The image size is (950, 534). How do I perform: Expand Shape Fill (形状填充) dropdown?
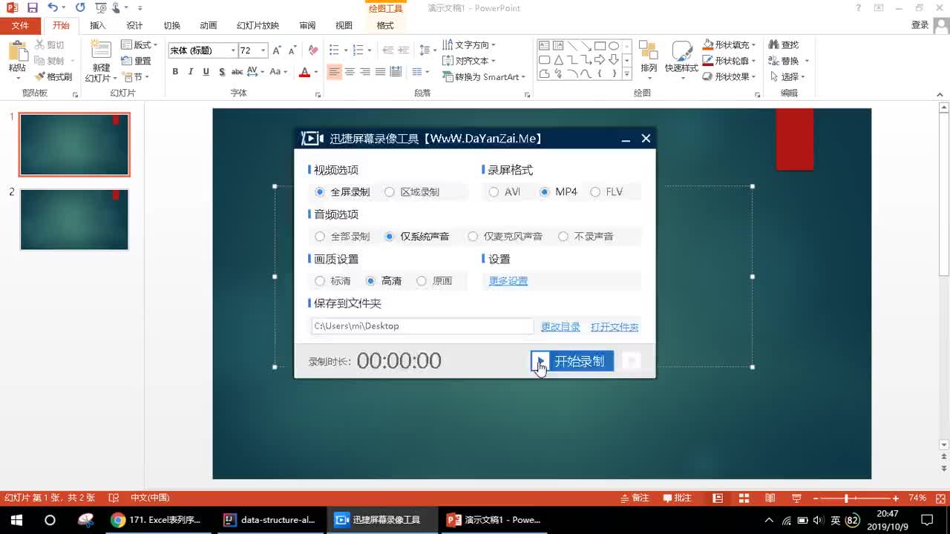point(730,45)
